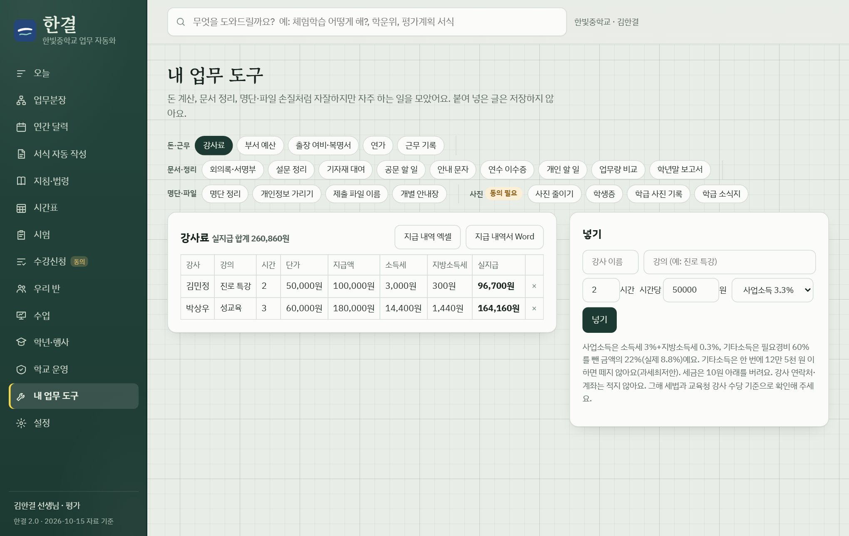Image resolution: width=849 pixels, height=536 pixels.
Task: Open the 학급 소식지 tool
Action: 721,194
